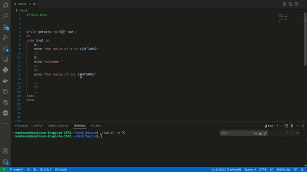Open the terminal launch profile dropdown arrow

[281, 126]
